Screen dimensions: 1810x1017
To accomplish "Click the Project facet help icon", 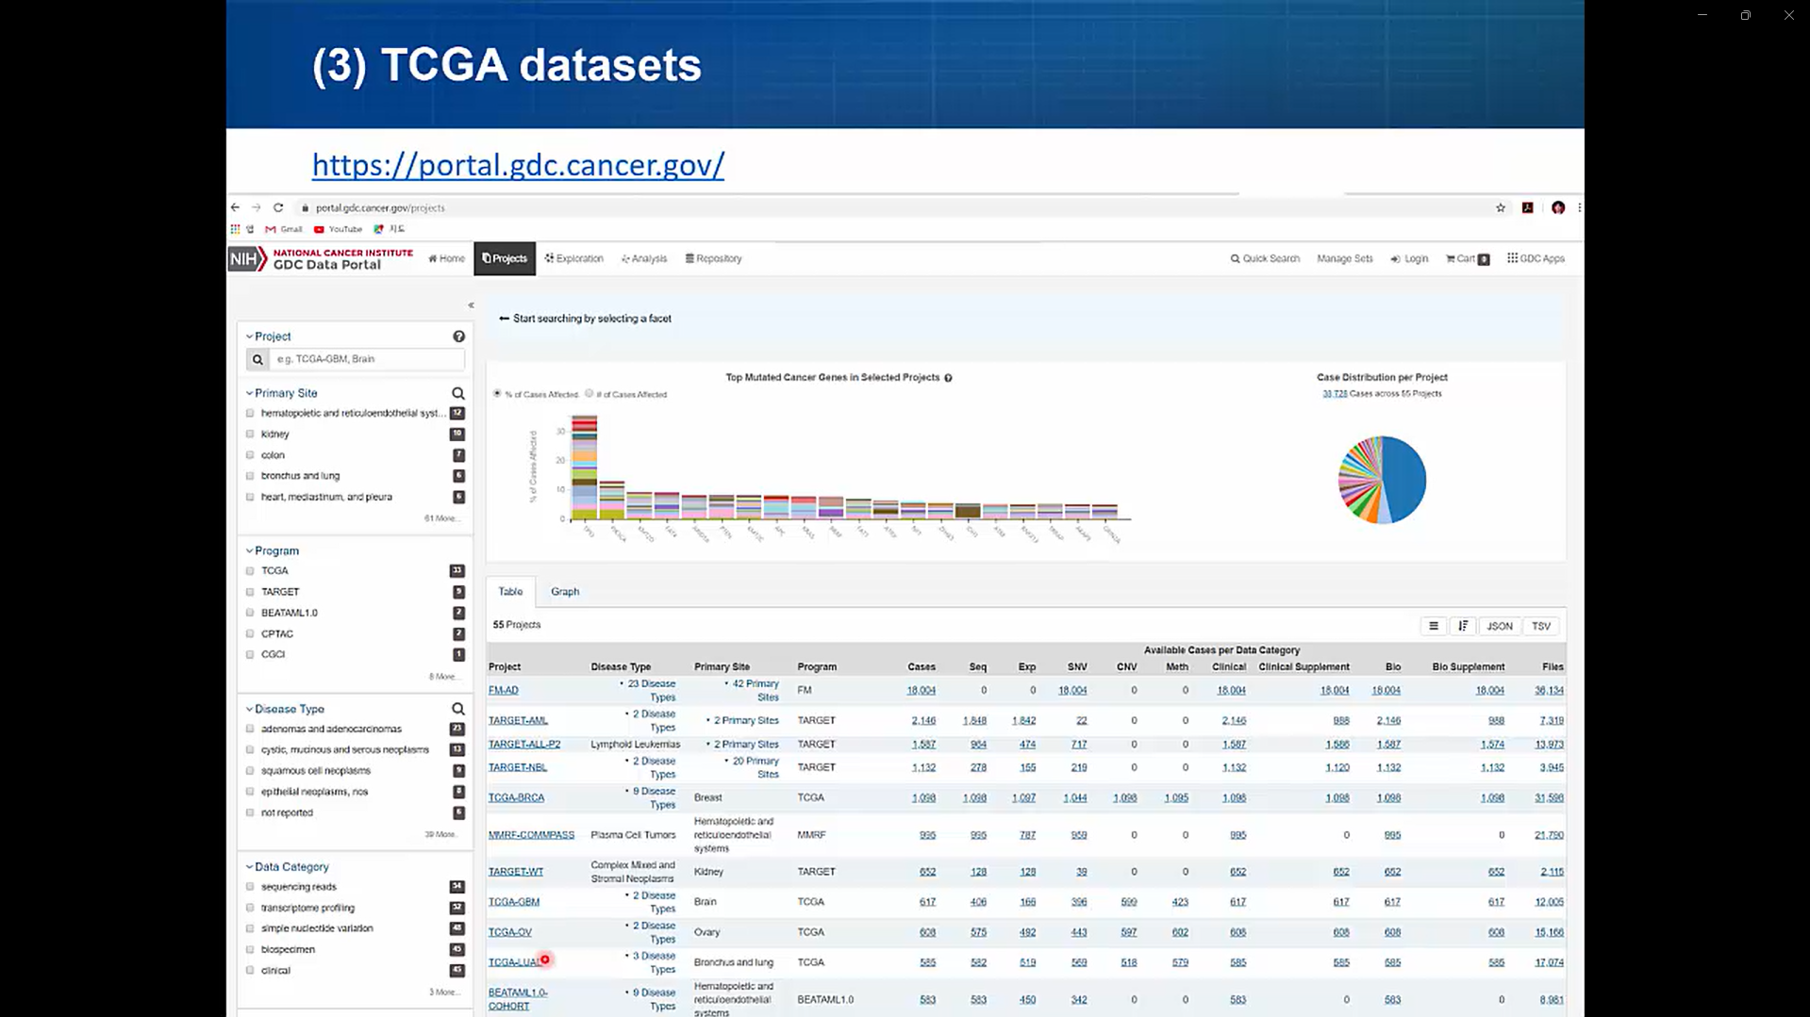I will pyautogui.click(x=458, y=336).
